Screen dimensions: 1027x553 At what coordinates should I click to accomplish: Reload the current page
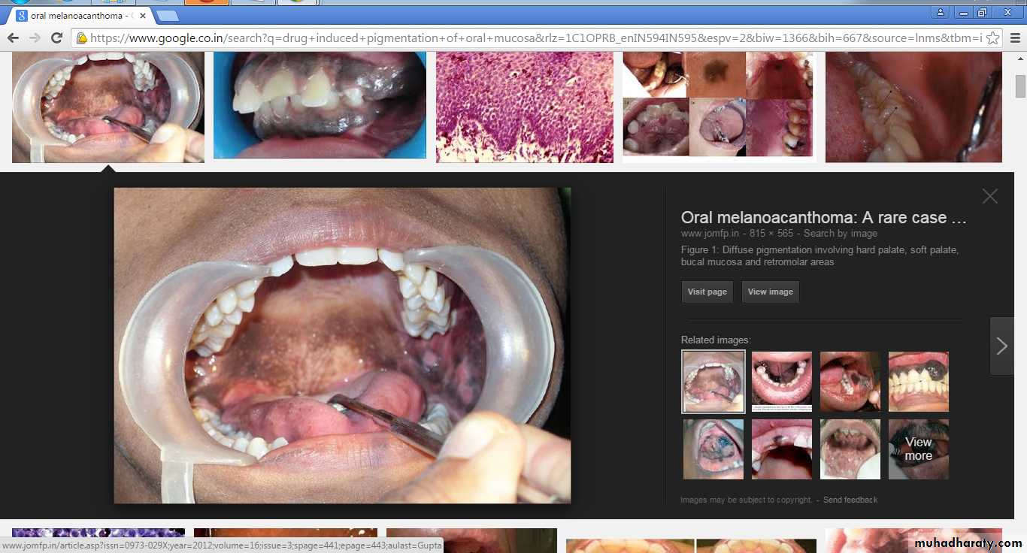coord(56,38)
